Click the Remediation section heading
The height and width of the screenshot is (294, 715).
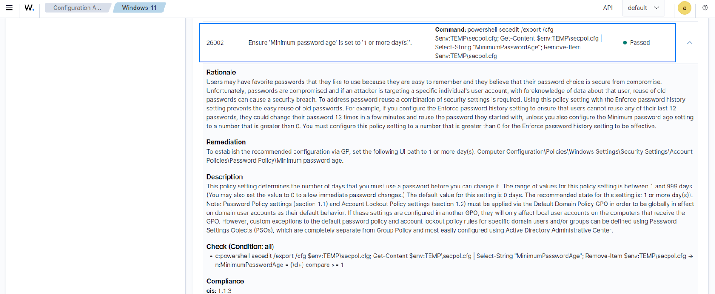coord(226,142)
